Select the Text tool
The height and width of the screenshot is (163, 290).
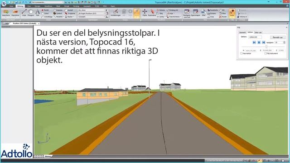click(x=38, y=13)
